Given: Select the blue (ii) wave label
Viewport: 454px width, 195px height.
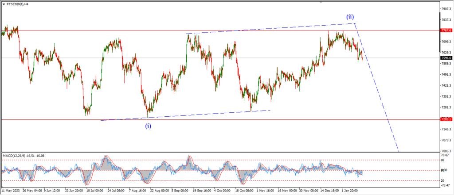Looking at the screenshot, I should 350,17.
